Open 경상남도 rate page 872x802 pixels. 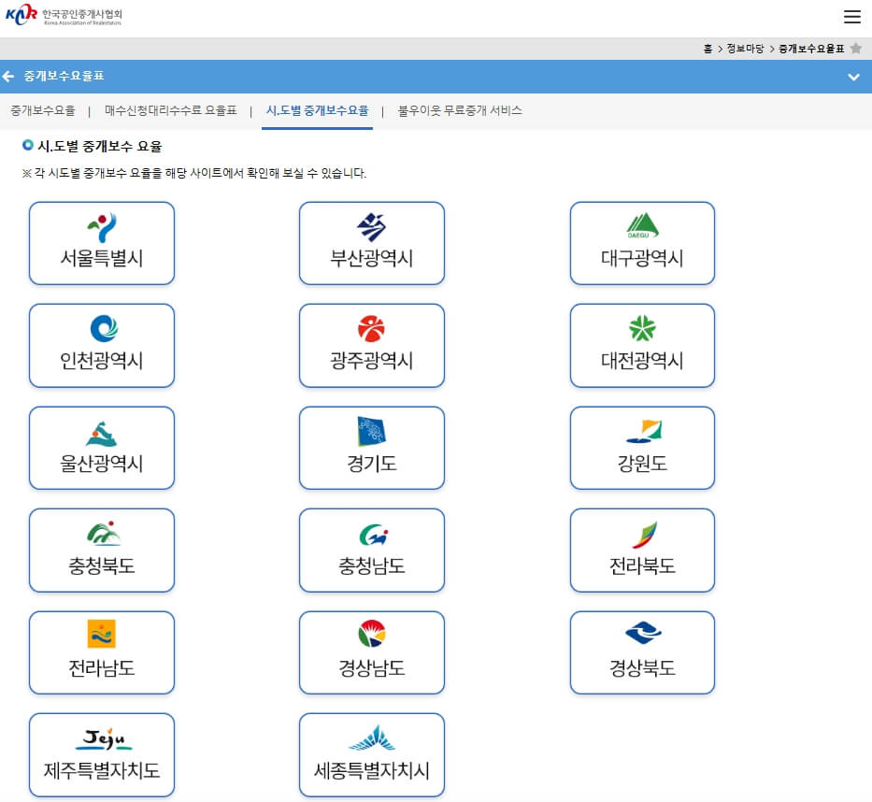click(371, 652)
